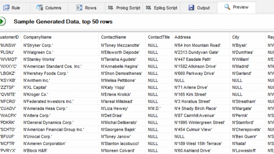274x154 pixels.
Task: Select cell N'Stanley Works'
Action: [60, 59]
